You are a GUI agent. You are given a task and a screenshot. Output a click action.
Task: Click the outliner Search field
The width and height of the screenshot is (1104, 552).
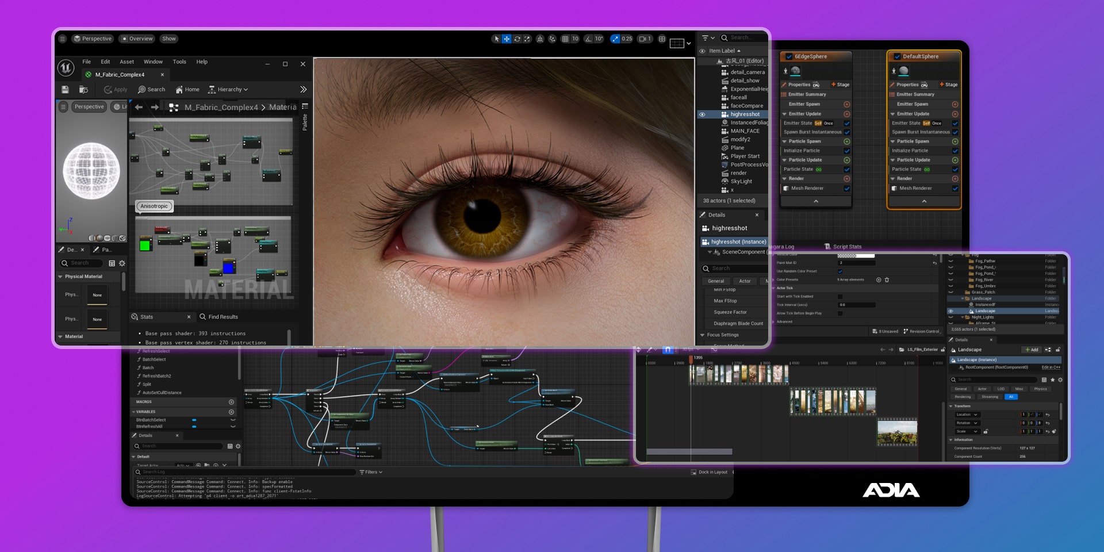click(743, 38)
